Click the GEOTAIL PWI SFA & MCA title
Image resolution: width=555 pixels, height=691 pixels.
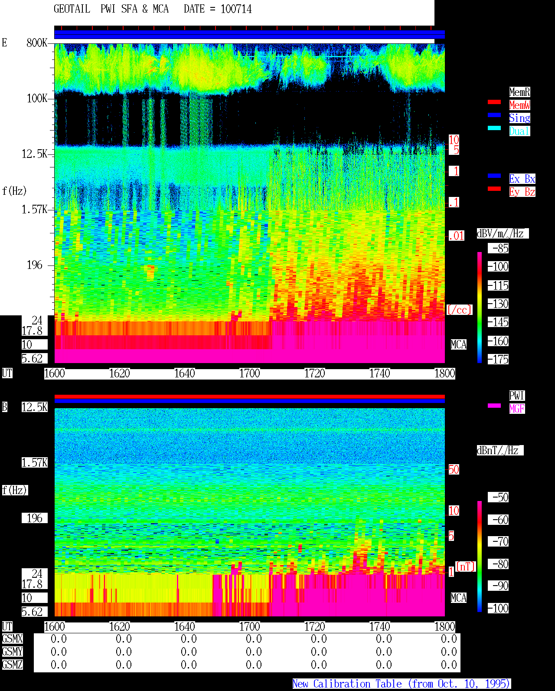[111, 9]
